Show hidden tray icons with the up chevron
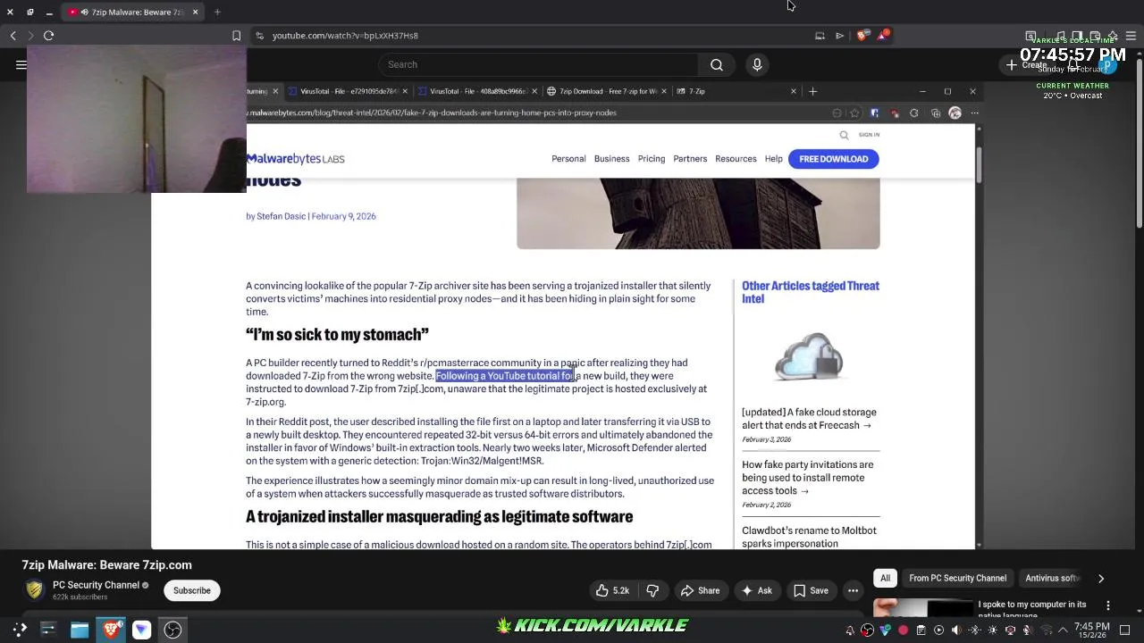This screenshot has width=1144, height=643. (x=1063, y=630)
